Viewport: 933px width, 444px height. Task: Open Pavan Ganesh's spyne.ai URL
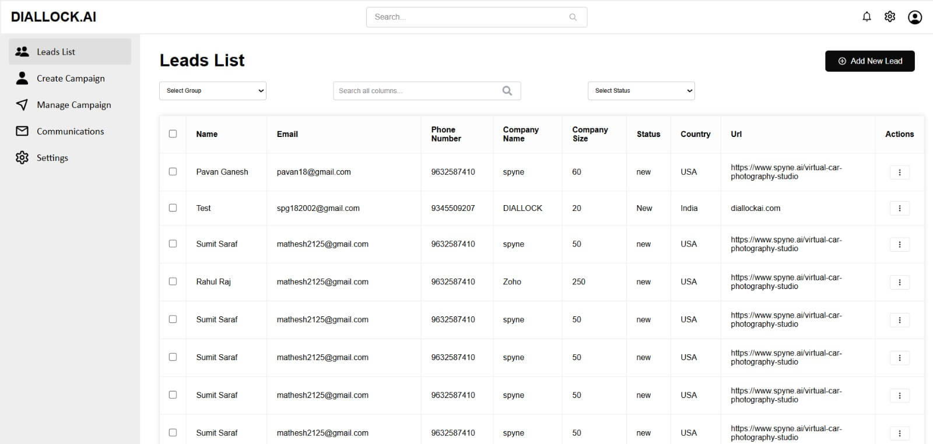pos(786,172)
